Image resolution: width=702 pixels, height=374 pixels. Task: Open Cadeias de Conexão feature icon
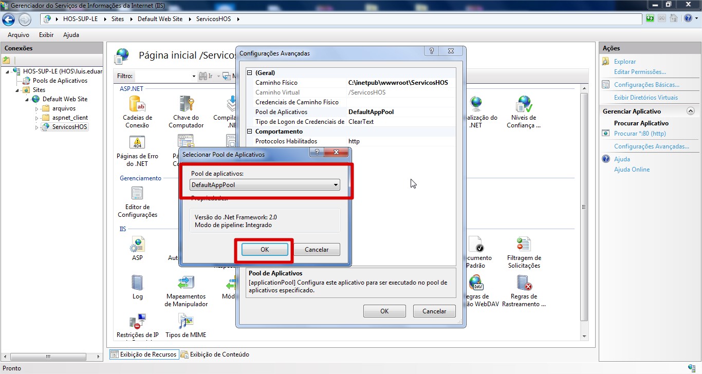[x=137, y=105]
